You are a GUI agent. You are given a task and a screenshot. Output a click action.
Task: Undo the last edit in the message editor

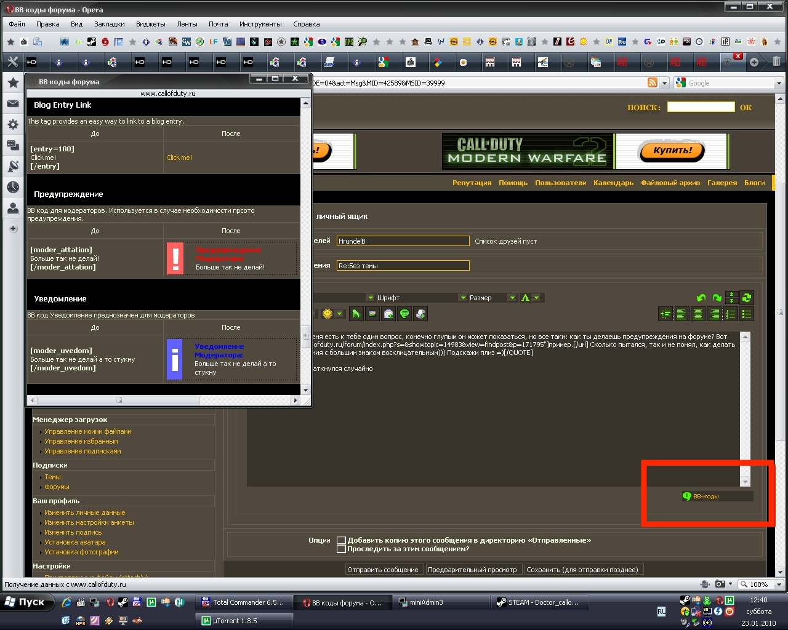point(701,298)
